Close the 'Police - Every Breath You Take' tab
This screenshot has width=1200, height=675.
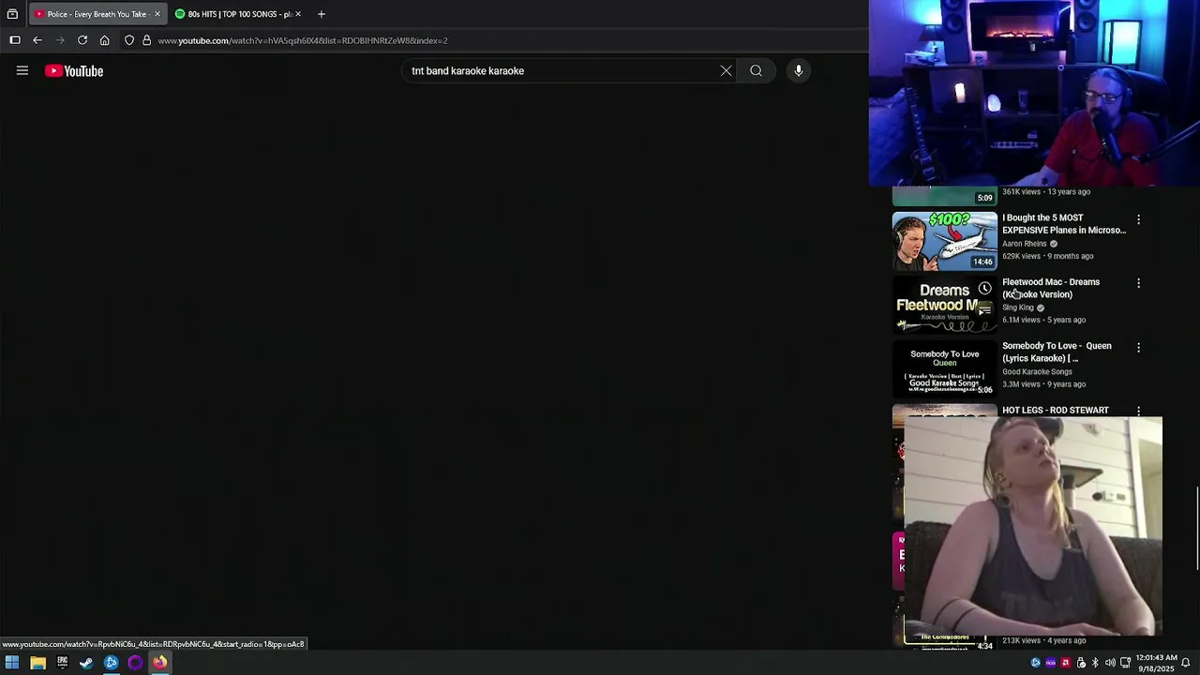click(157, 14)
